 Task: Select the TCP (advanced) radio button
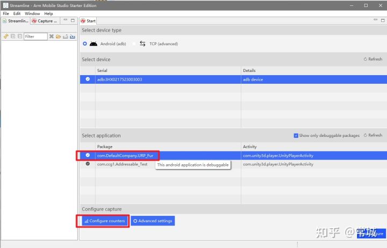point(134,43)
